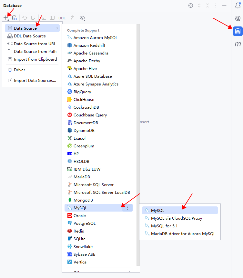Open the MySQL driver options three-dot button
The image size is (243, 278).
point(127,208)
